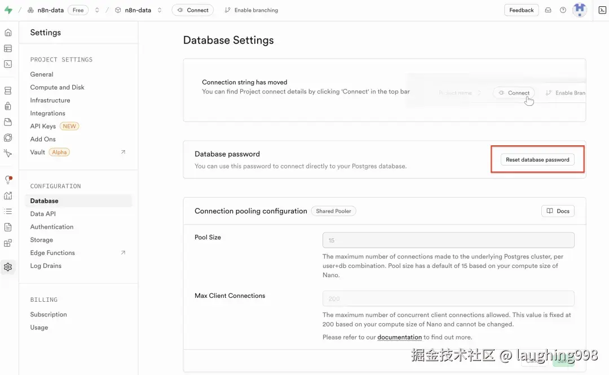
Task: Open Reports chart icon in sidebar
Action: pyautogui.click(x=8, y=196)
